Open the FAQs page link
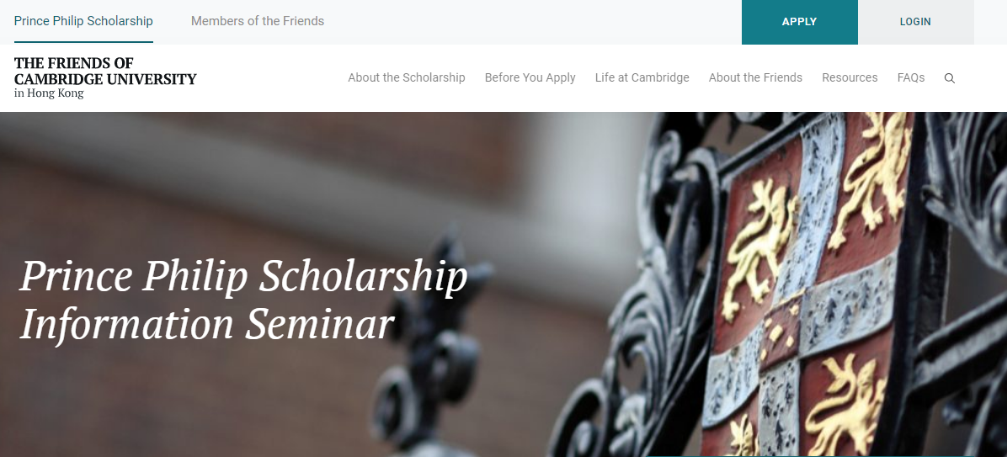Viewport: 1007px width, 457px height. click(x=911, y=77)
